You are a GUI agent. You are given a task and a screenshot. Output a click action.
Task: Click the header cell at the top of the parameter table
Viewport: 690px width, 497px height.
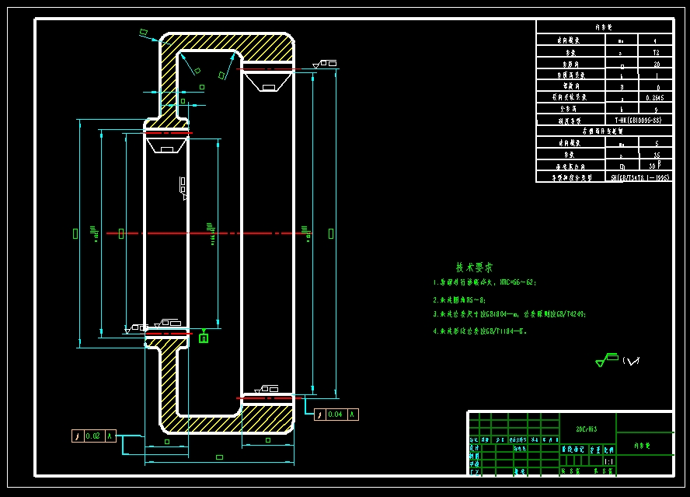pyautogui.click(x=605, y=27)
